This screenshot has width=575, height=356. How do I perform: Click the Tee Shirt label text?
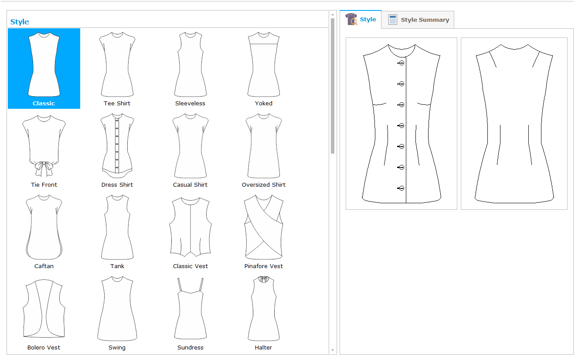117,104
